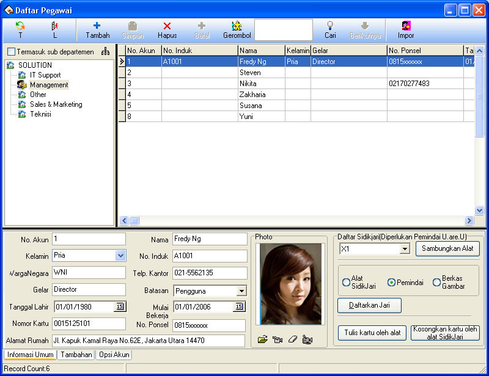Select the Sales & Marketing department
Image resolution: width=489 pixels, height=376 pixels.
(x=56, y=104)
